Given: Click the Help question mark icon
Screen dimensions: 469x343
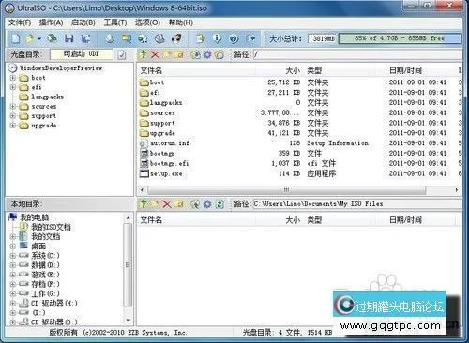Looking at the screenshot, I should coord(234,38).
